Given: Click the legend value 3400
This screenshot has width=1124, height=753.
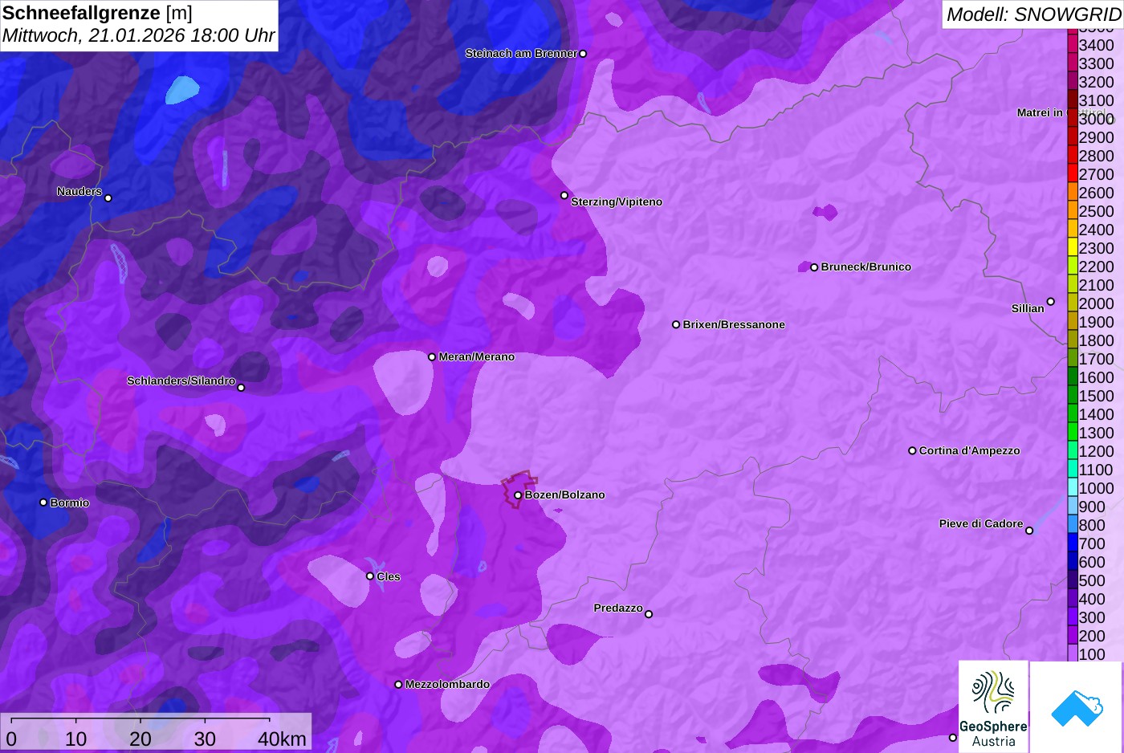Looking at the screenshot, I should 1096,45.
